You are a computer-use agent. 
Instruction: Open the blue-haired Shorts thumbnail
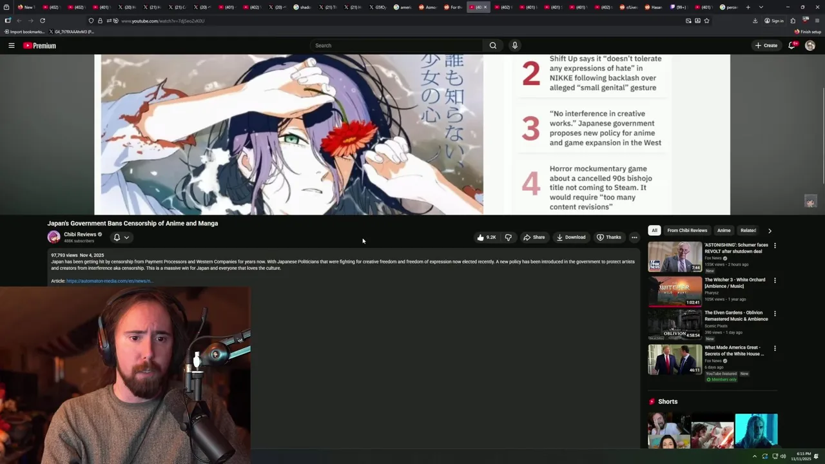756,430
